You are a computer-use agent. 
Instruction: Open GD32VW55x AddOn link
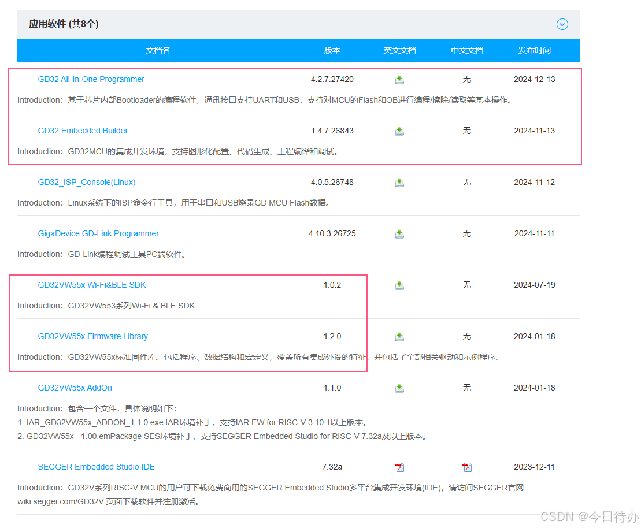click(75, 388)
